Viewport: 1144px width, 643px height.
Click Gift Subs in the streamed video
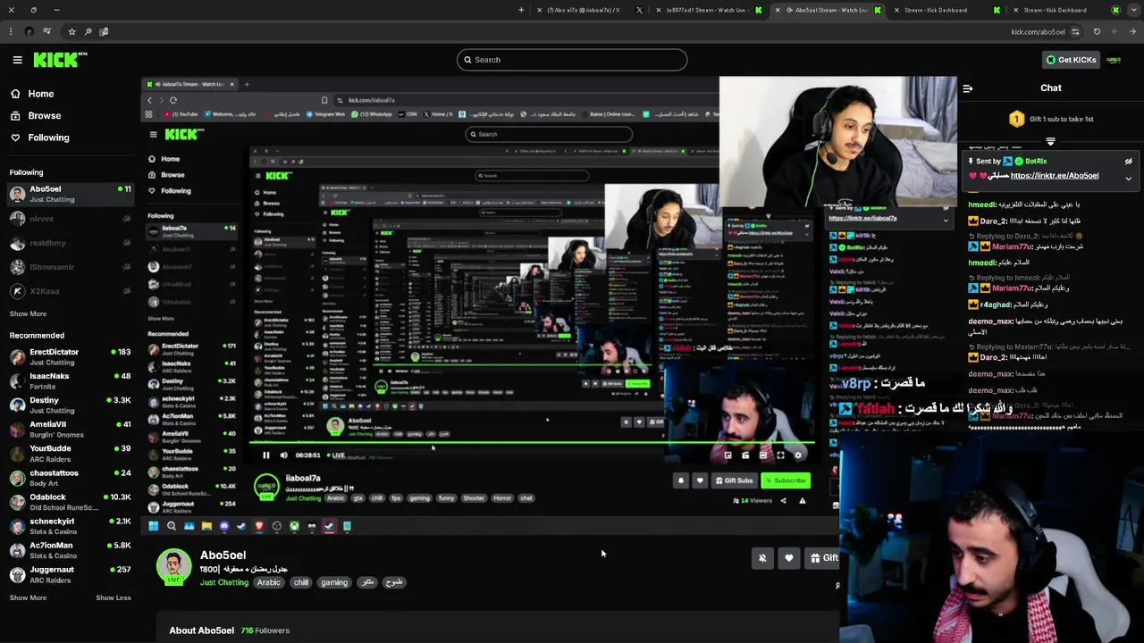[735, 480]
